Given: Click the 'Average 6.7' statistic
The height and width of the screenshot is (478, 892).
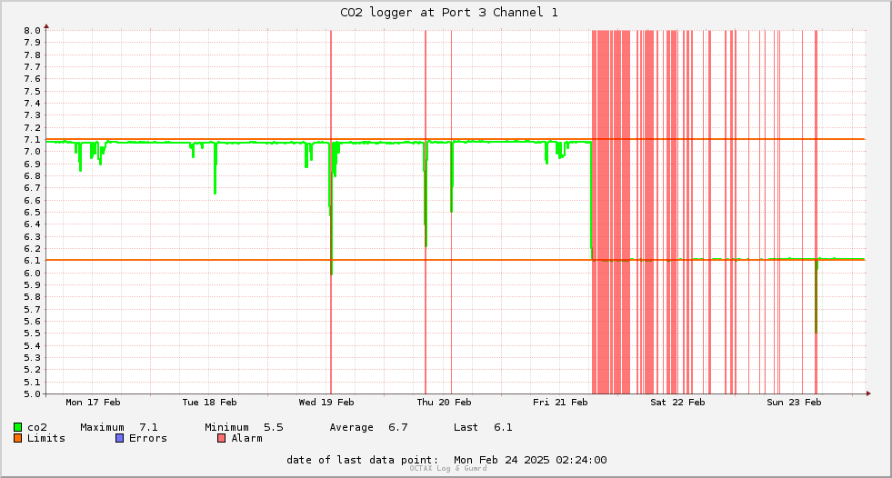Looking at the screenshot, I should (368, 427).
